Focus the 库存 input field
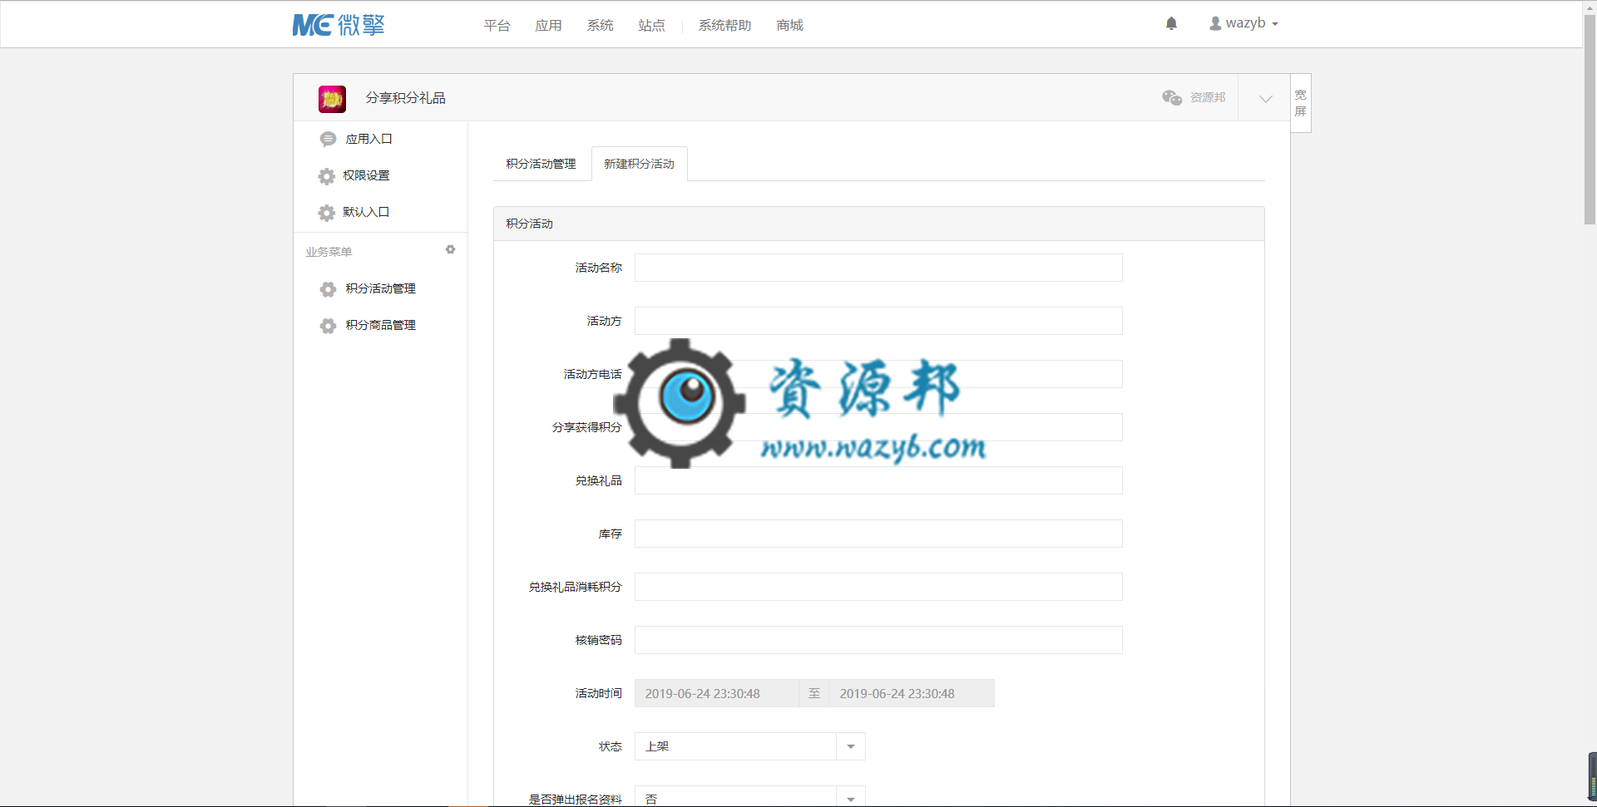The width and height of the screenshot is (1597, 807). point(878,534)
